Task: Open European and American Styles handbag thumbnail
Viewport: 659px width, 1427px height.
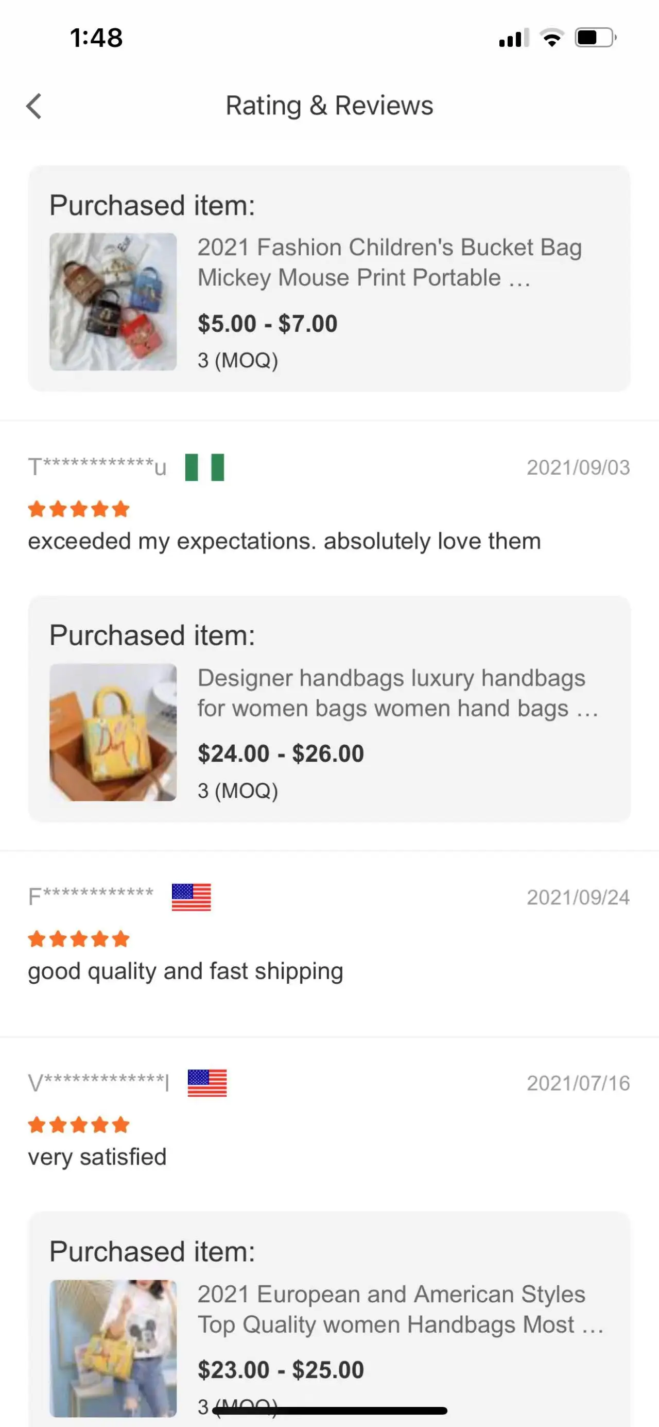Action: coord(113,1348)
